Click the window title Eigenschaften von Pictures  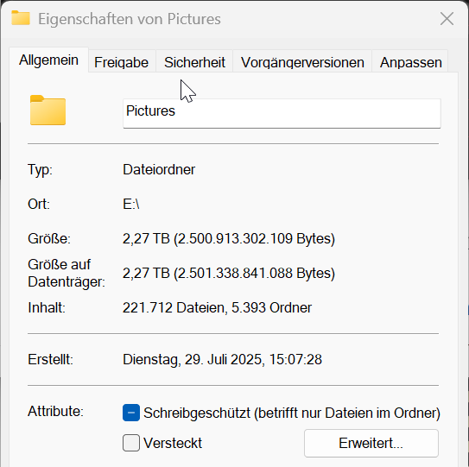(x=130, y=19)
